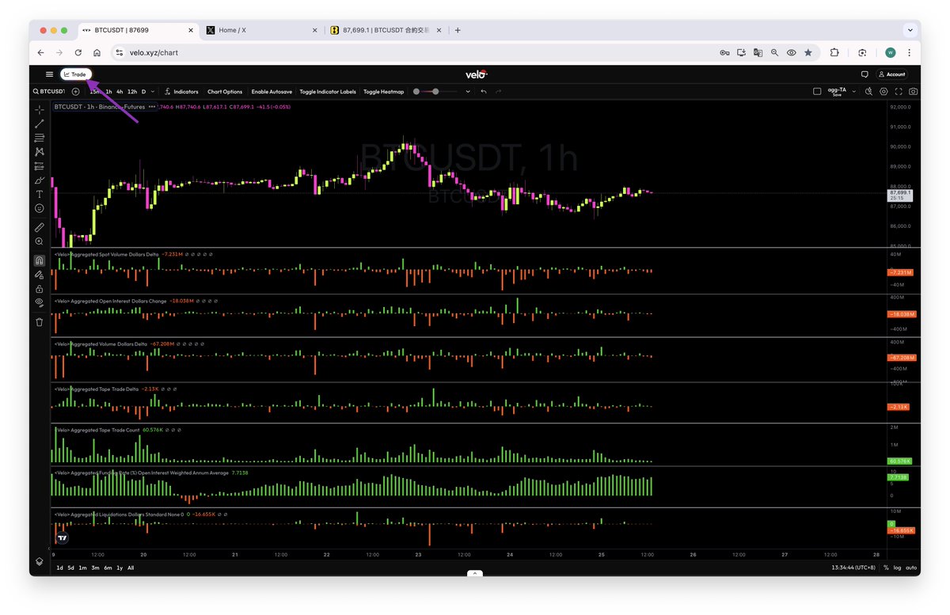This screenshot has width=950, height=615.
Task: Toggle the magnet snap mode
Action: (40, 260)
